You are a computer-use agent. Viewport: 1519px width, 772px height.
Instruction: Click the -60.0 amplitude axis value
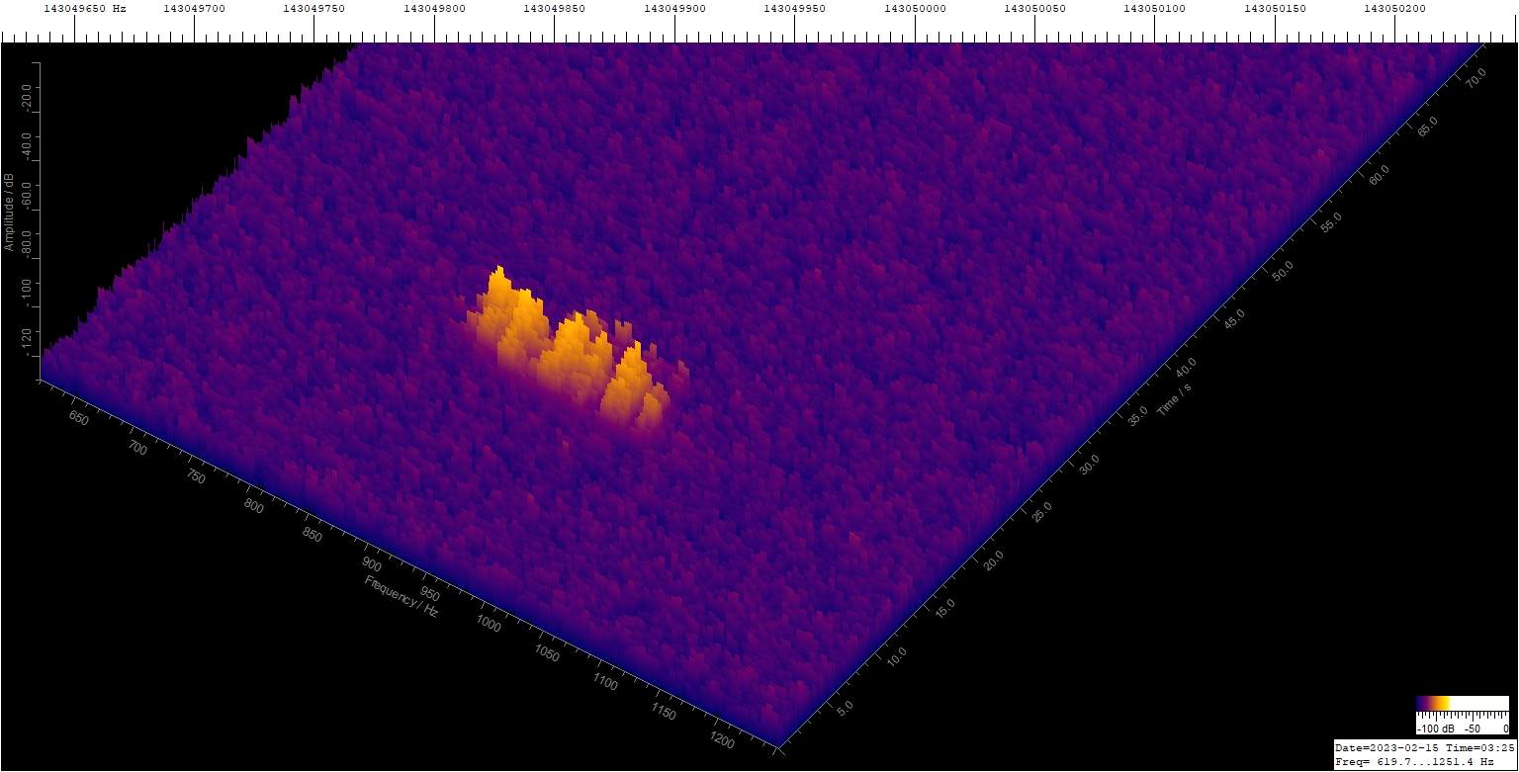(27, 196)
